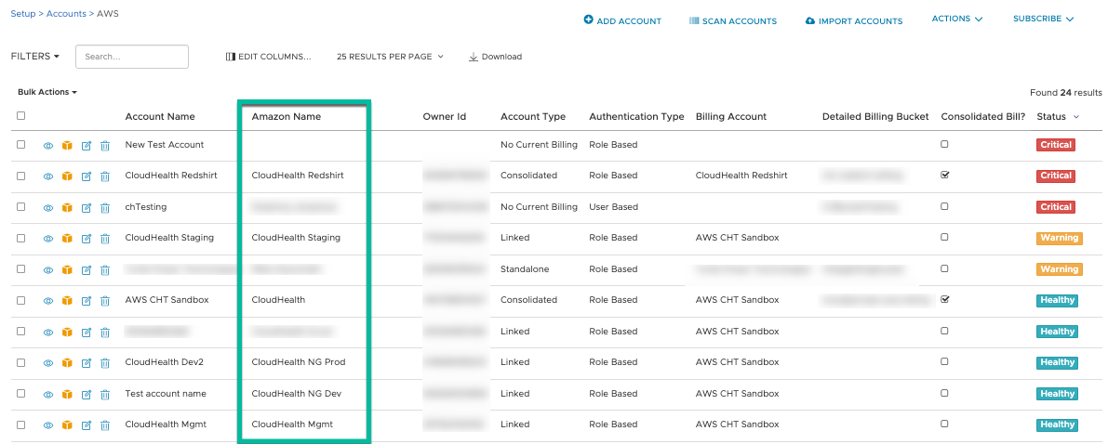View the AWS CHT Sandbox account
Image resolution: width=1108 pixels, height=444 pixels.
[x=48, y=301]
